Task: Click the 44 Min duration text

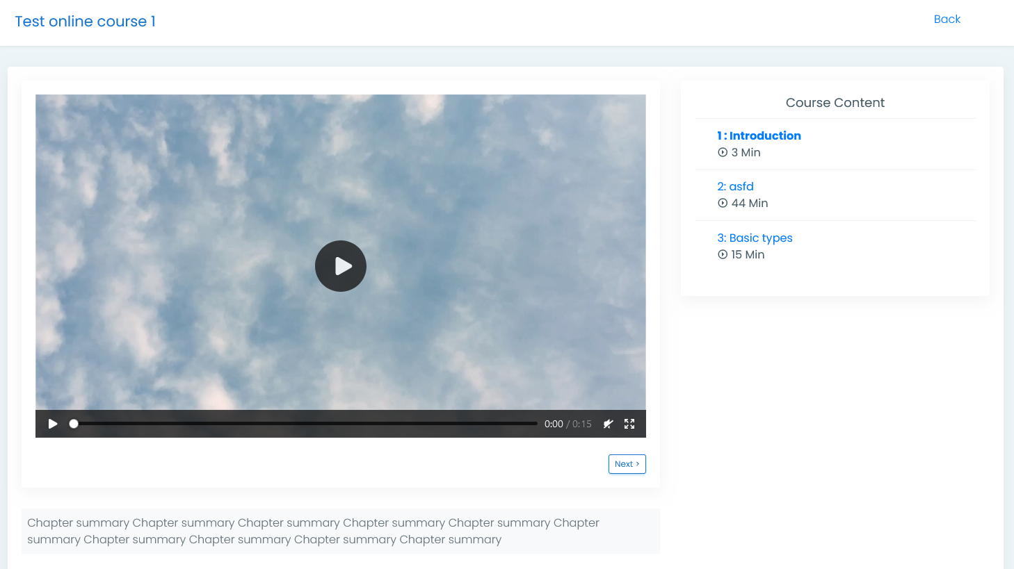Action: [750, 203]
